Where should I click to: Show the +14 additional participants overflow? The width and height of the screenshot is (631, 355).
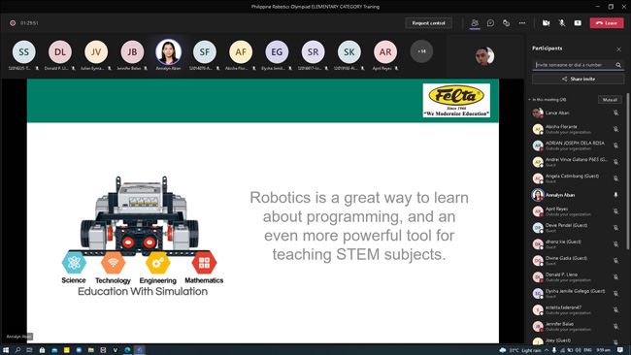pos(421,51)
